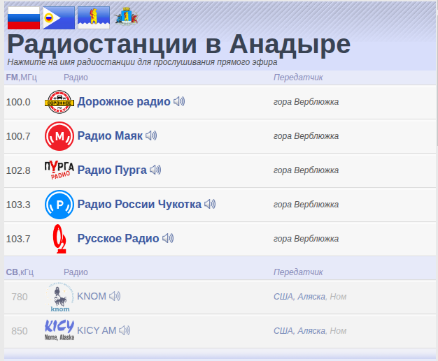Listen to Радио Пурга link

click(x=112, y=170)
